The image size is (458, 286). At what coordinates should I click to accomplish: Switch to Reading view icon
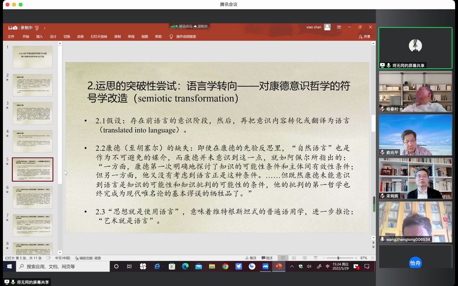tap(305, 258)
